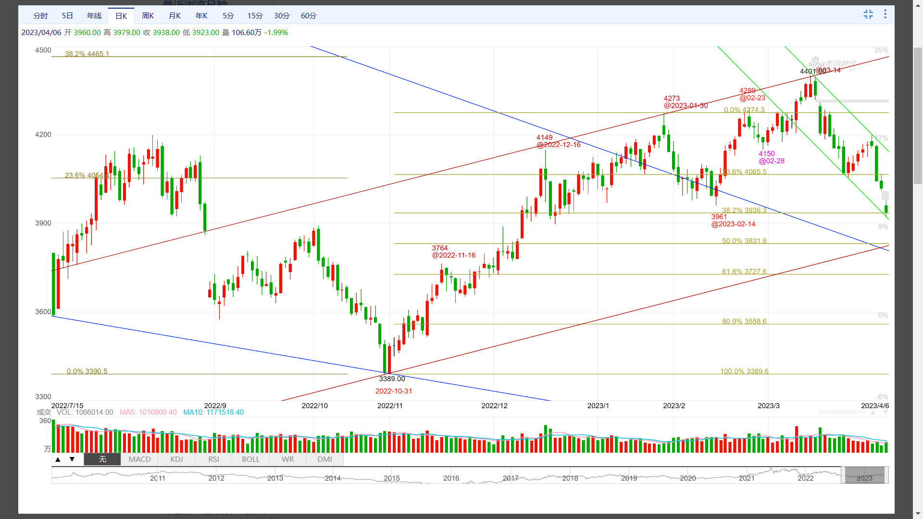The width and height of the screenshot is (923, 519).
Task: Switch to 60分 minute chart
Action: pos(308,16)
